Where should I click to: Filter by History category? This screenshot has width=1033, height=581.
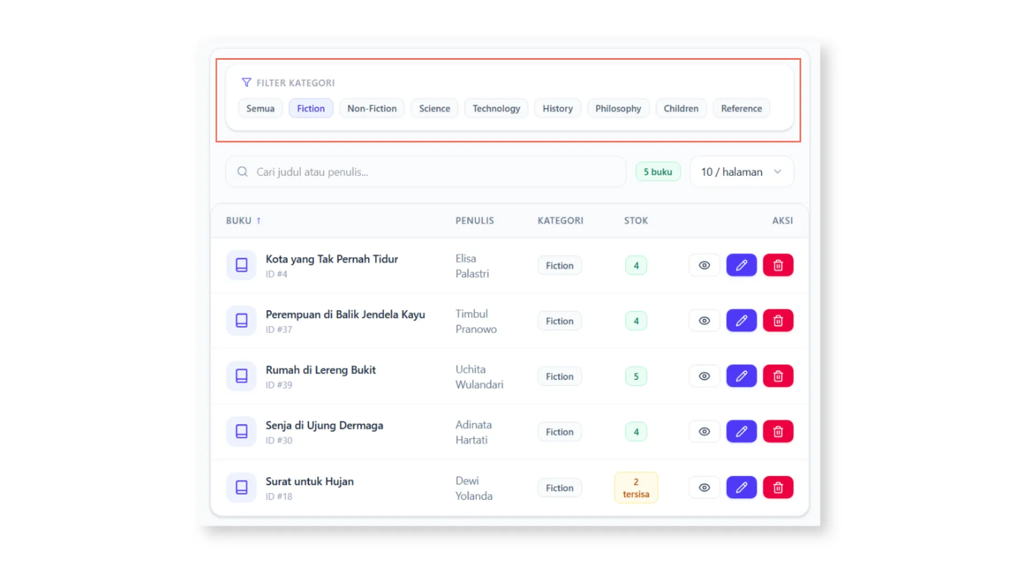coord(558,108)
